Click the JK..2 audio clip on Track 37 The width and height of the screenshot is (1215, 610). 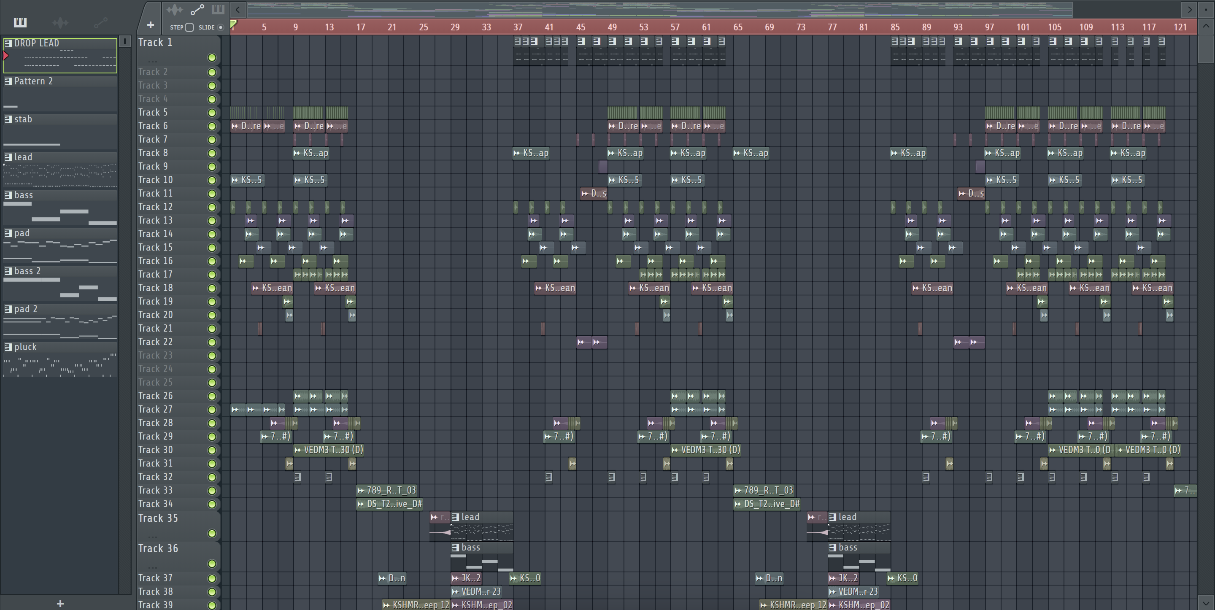466,578
